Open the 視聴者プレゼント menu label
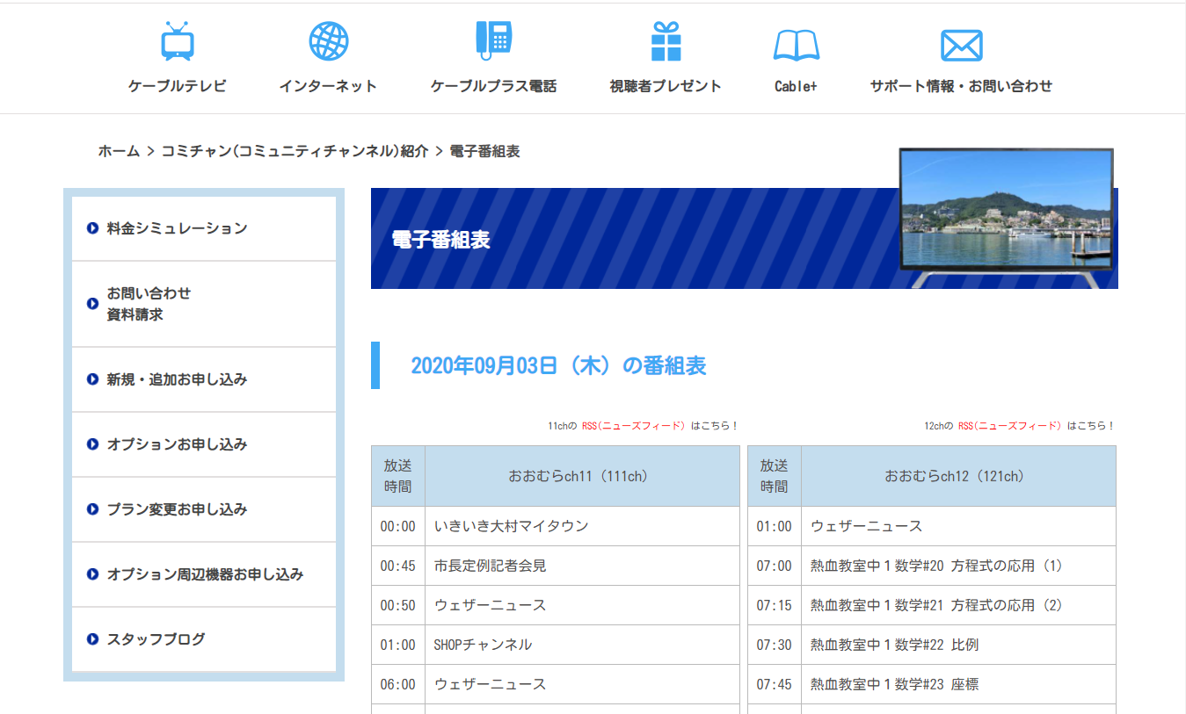 (666, 86)
